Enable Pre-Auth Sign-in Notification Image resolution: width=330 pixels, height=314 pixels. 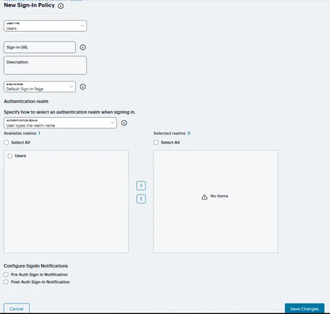6,274
